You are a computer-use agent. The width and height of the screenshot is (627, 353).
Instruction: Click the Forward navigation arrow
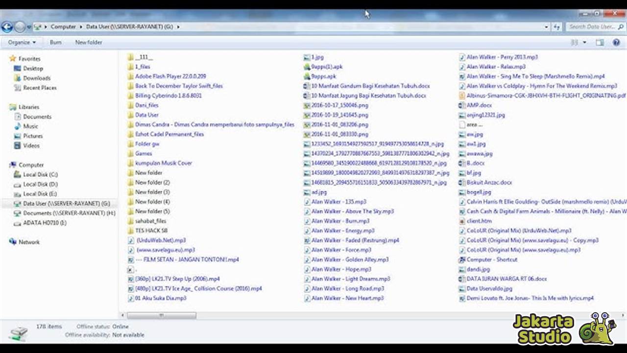pos(20,26)
